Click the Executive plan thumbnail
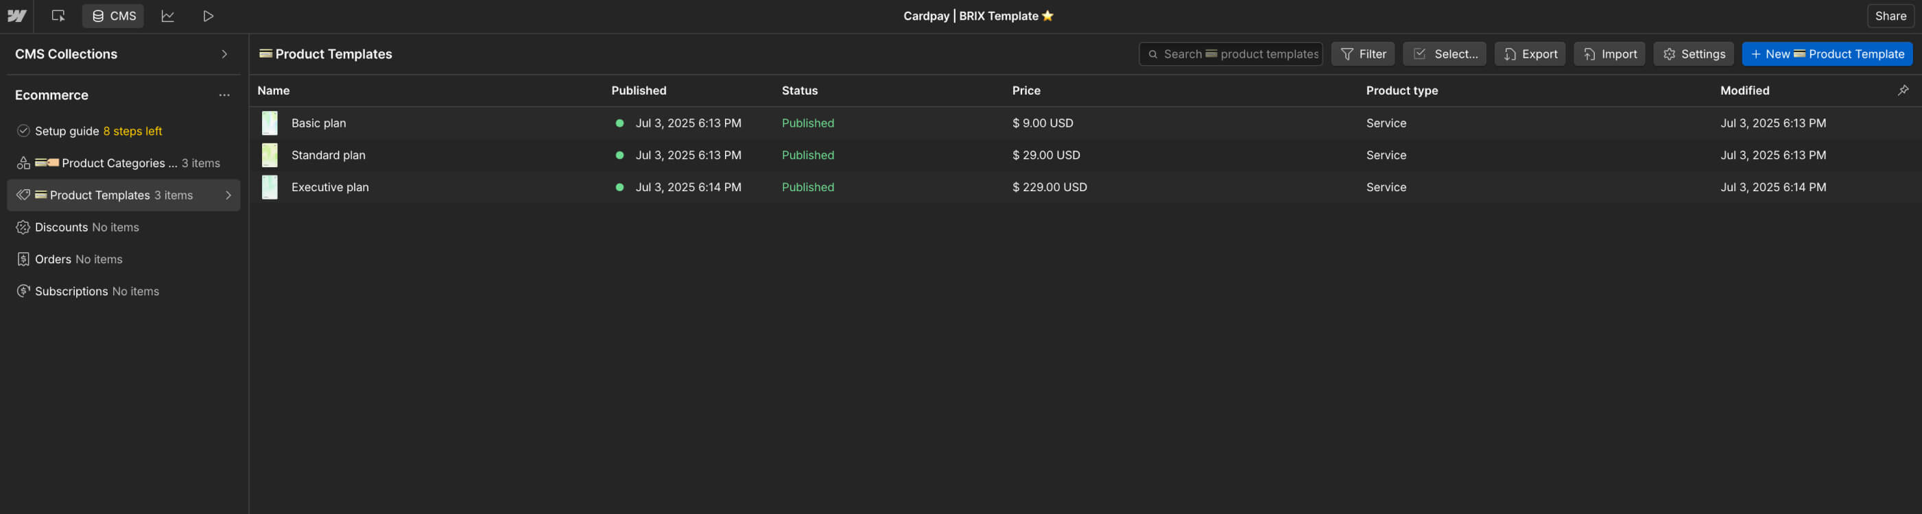The height and width of the screenshot is (514, 1922). [270, 187]
